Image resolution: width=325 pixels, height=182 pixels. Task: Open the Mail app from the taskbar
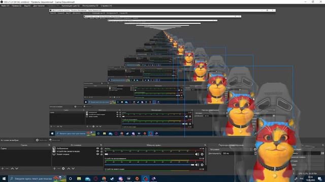pos(87,178)
